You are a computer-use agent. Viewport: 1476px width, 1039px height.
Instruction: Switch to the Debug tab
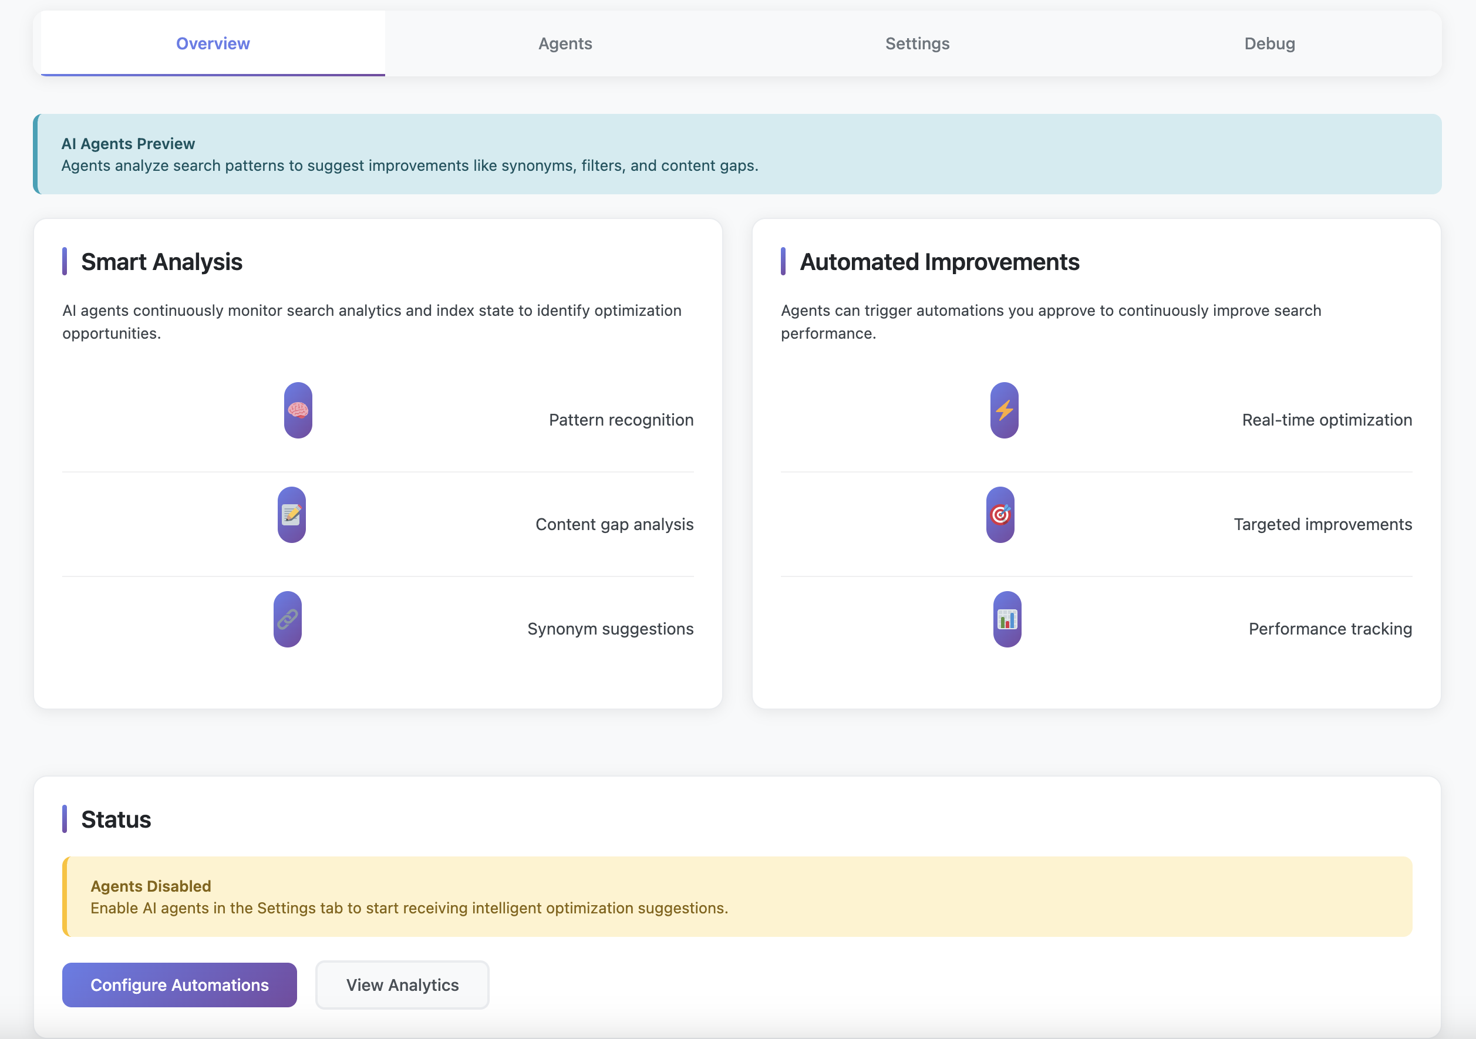point(1270,43)
